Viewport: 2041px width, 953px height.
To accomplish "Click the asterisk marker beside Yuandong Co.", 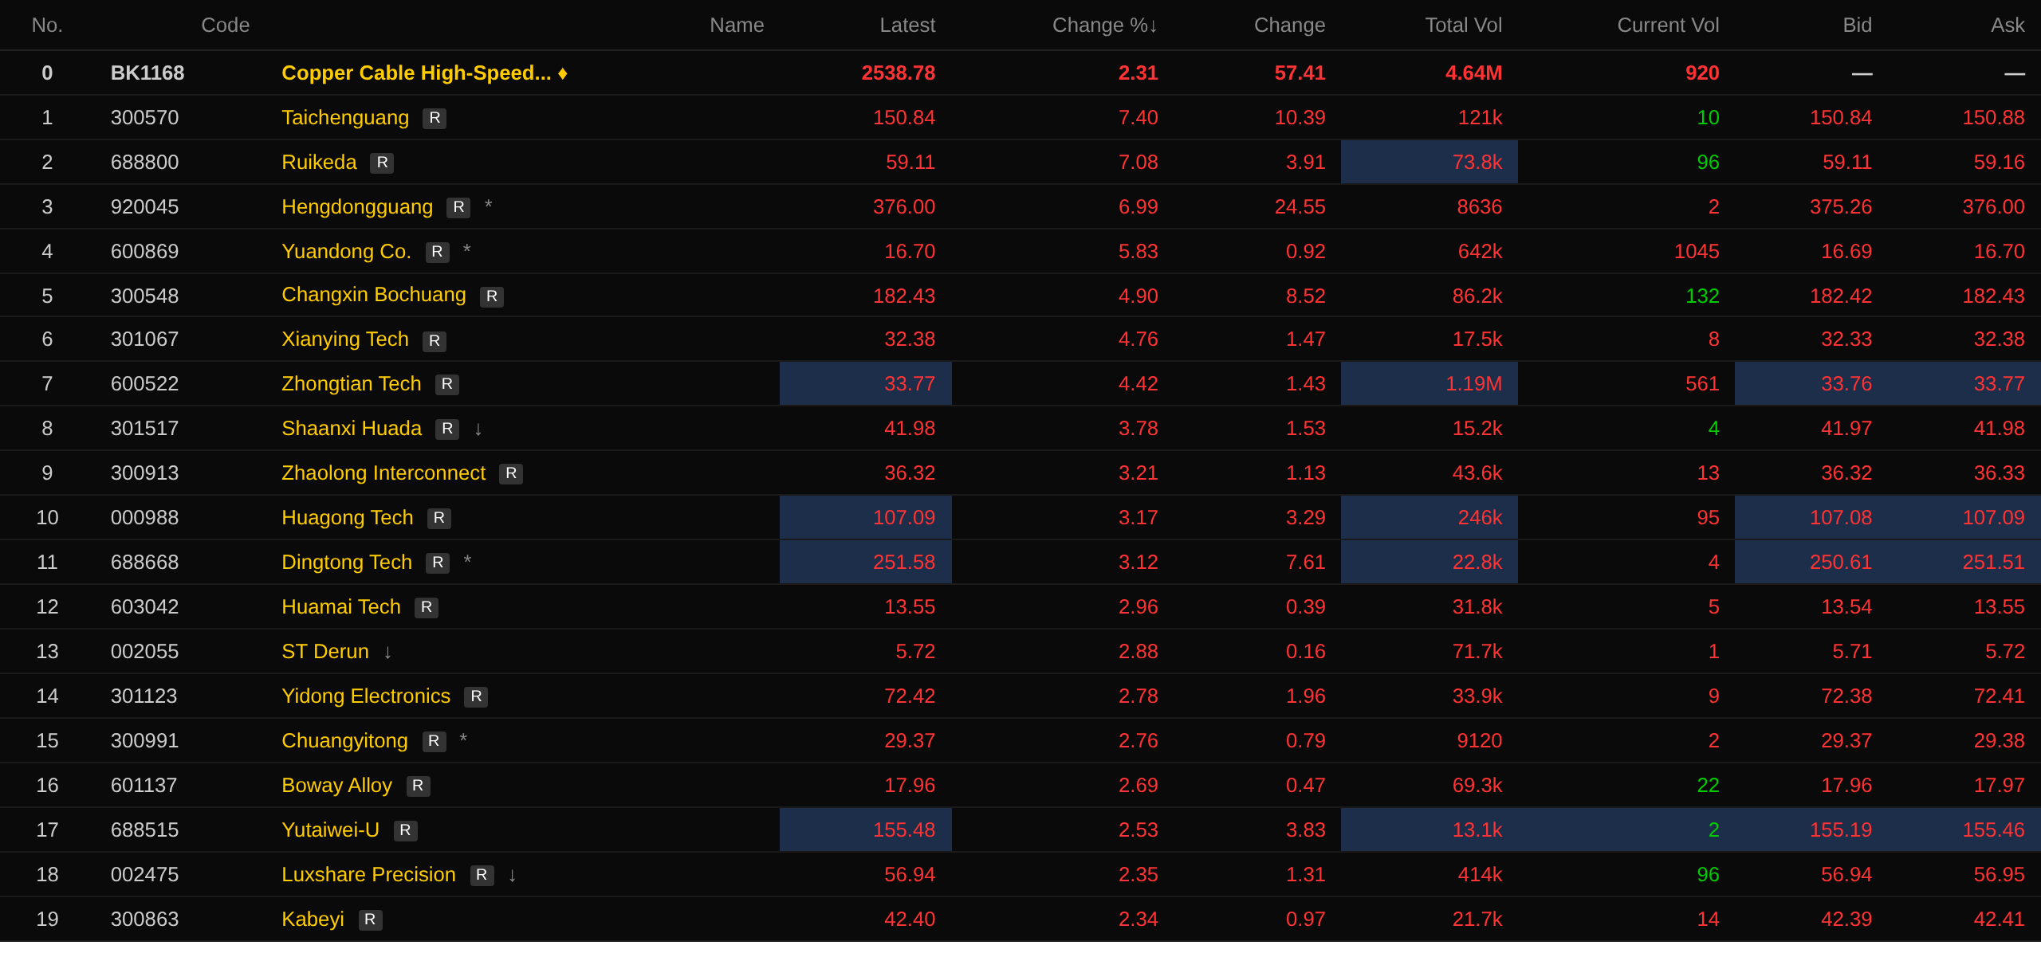I will point(467,250).
